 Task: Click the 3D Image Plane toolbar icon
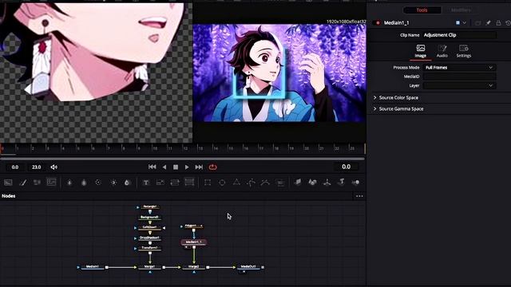click(298, 183)
